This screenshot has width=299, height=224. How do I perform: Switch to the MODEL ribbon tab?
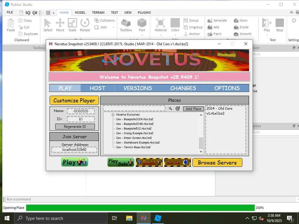click(80, 13)
